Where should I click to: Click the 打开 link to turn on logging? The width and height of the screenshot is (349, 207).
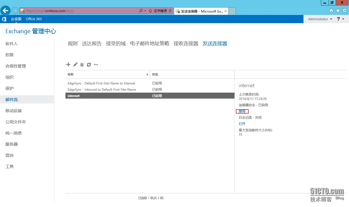[x=242, y=124]
